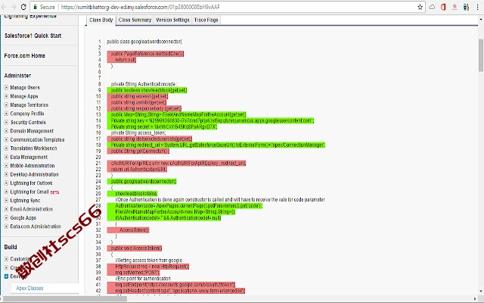Expand the Manage Territories section
Screen dimensions: 484x303
coord(6,105)
